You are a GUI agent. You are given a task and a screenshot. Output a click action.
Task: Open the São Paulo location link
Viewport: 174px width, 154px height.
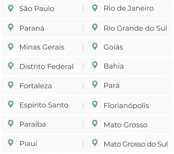37,9
